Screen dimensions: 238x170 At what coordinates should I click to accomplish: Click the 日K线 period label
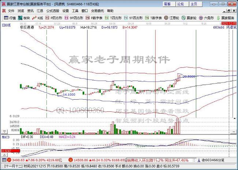click(6, 25)
